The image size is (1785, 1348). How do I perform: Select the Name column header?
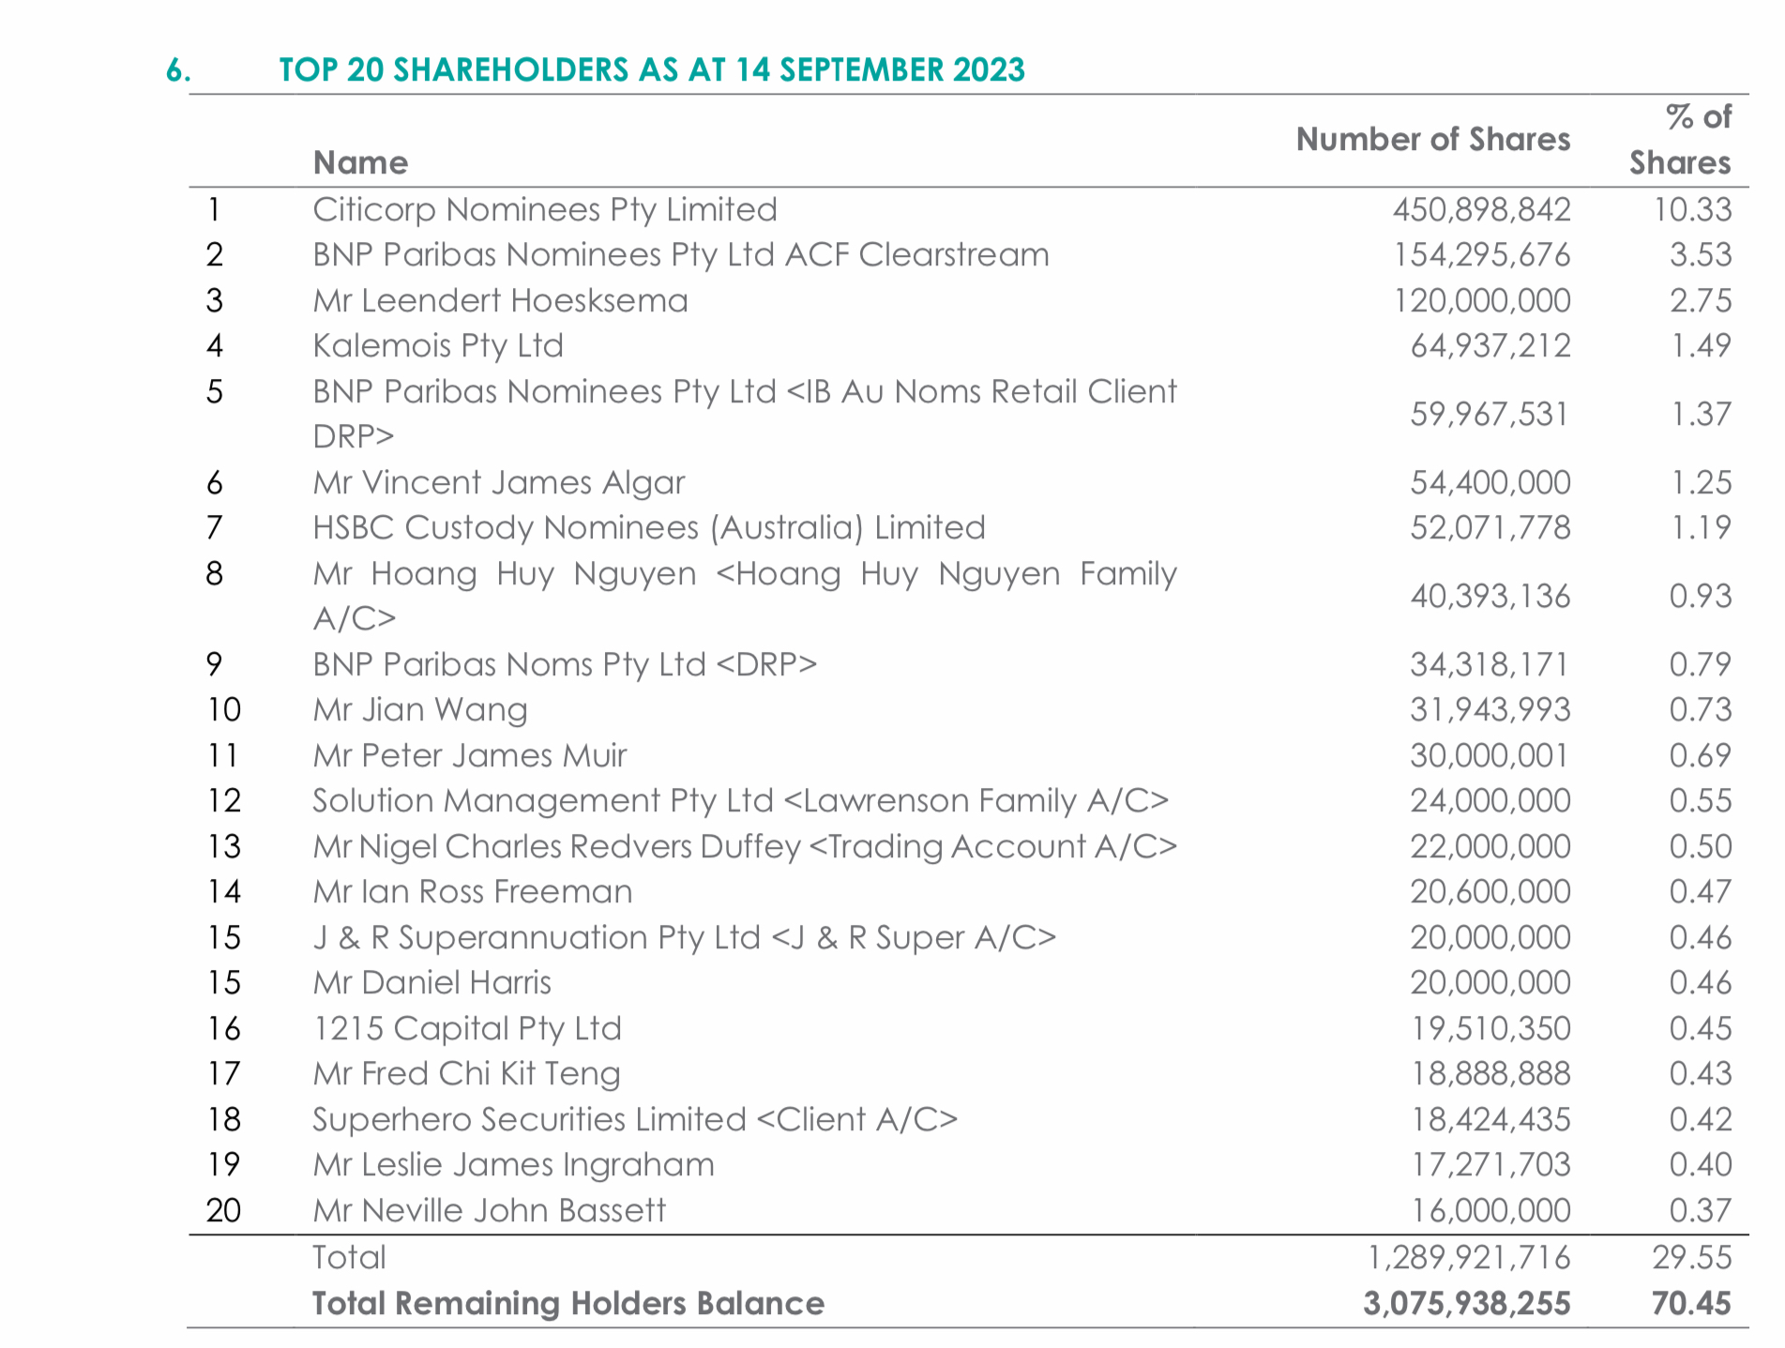[360, 162]
